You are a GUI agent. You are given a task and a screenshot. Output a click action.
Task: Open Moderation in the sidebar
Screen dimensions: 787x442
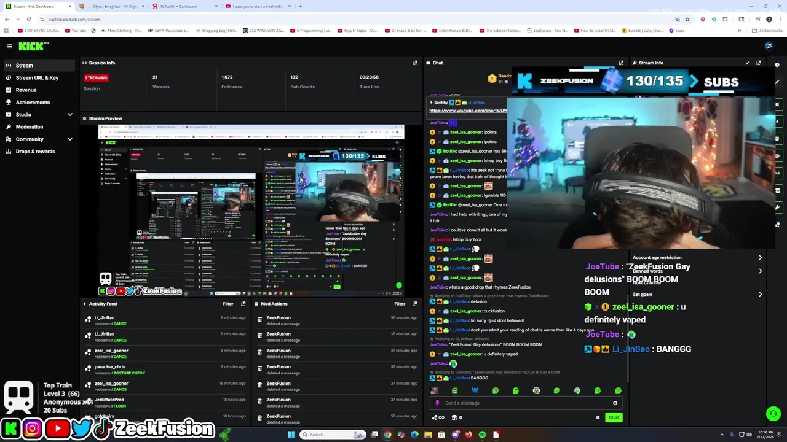(x=38, y=126)
